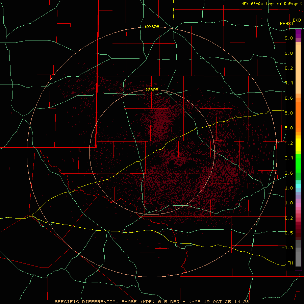Pick the yellow color bar segment

pos(298,145)
